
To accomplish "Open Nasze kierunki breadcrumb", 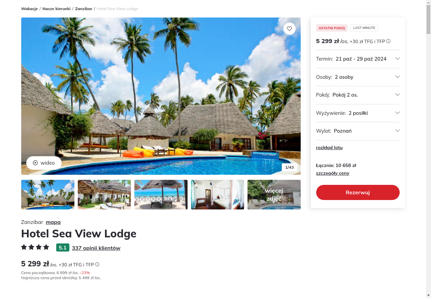I will point(57,9).
